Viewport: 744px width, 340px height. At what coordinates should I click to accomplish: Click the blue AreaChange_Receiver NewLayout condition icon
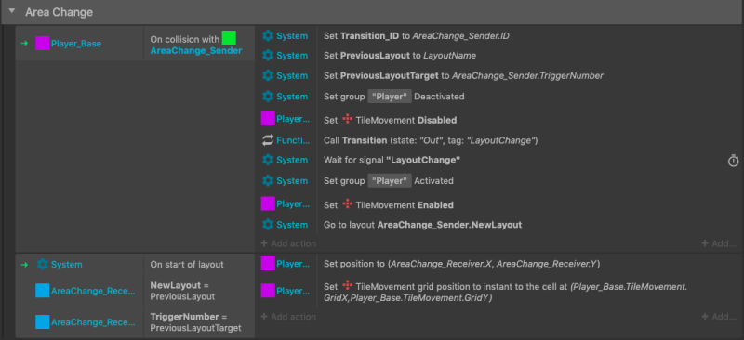42,291
